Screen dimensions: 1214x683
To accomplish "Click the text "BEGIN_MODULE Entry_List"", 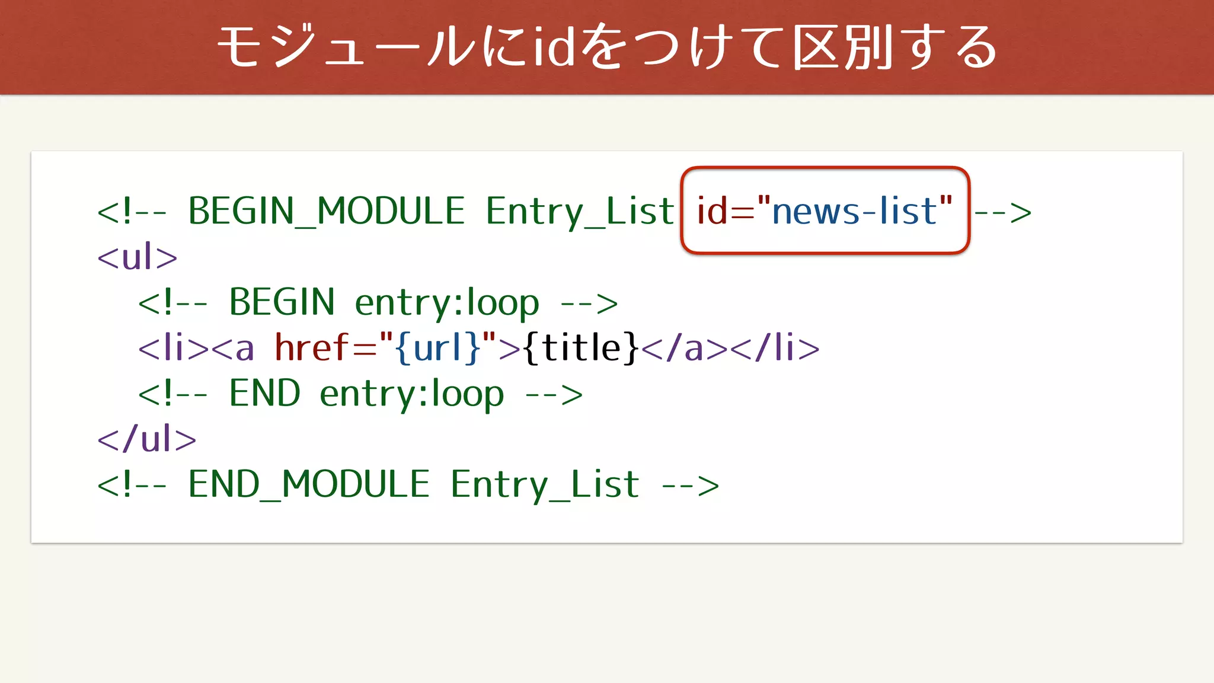I will point(431,212).
